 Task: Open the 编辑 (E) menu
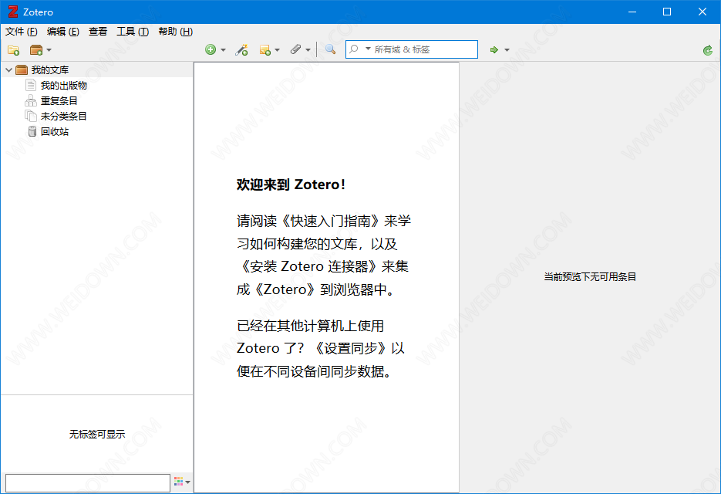(63, 32)
